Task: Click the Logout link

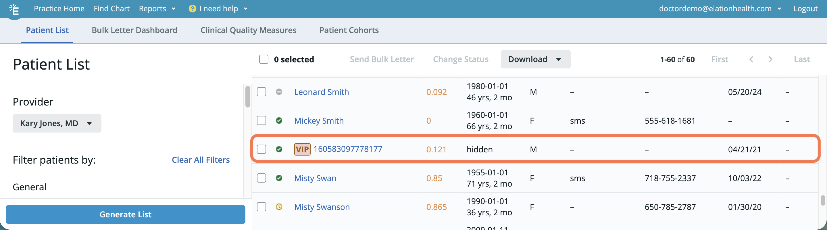Action: click(805, 9)
